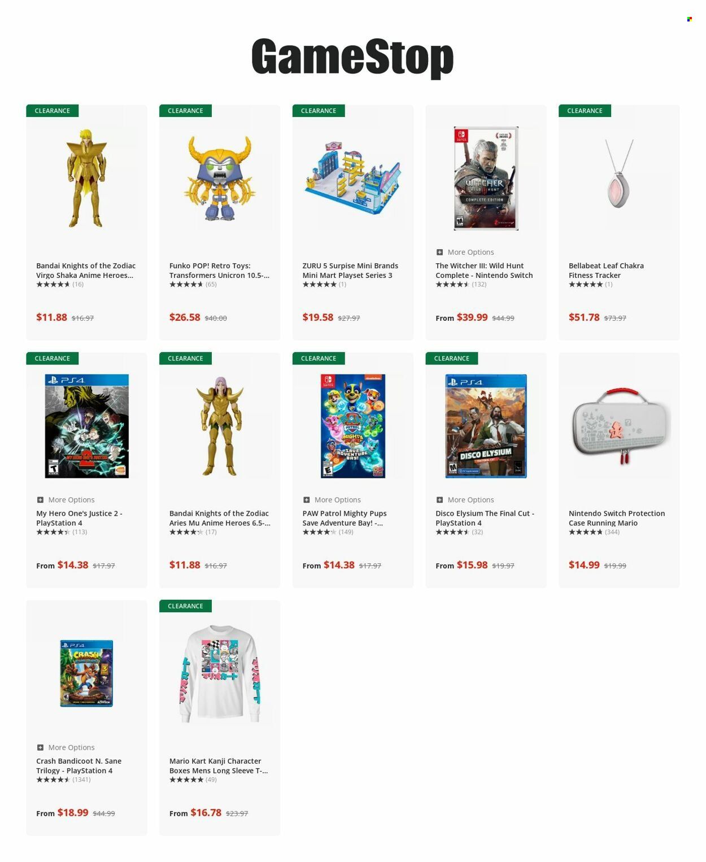Click the $51.78 price on Bellabeat tracker
706x862 pixels.
(583, 317)
